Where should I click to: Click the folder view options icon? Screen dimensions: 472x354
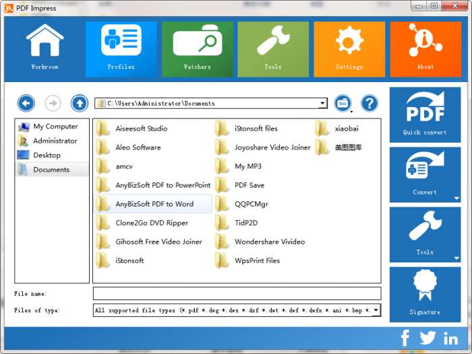coord(343,104)
